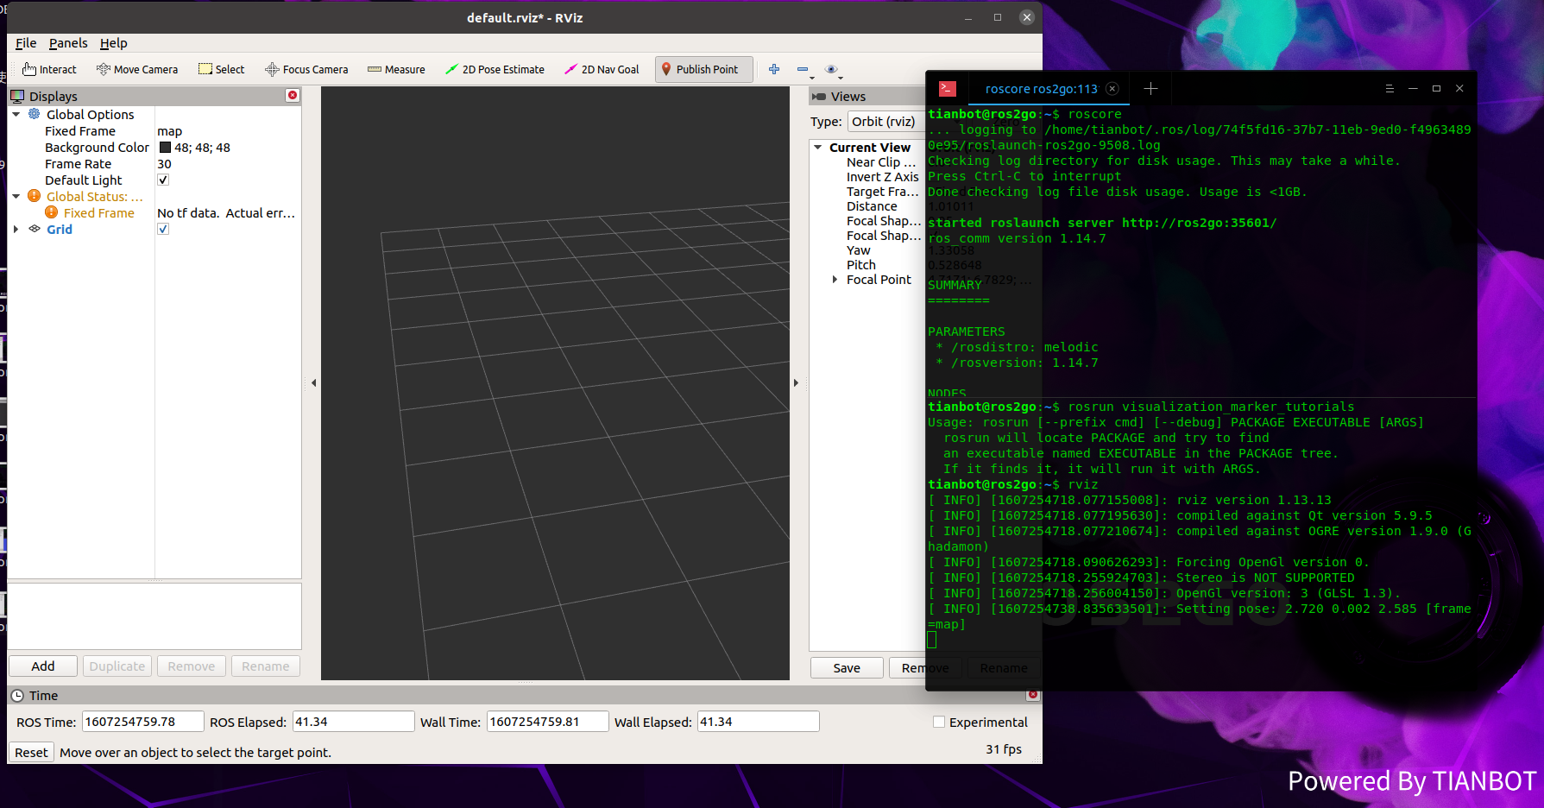This screenshot has height=808, width=1544.
Task: Click the Global Status warning icon
Action: tap(35, 196)
